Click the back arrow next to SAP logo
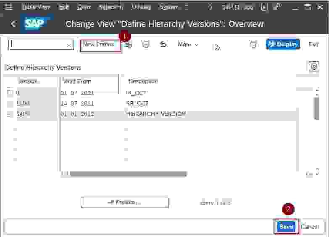This screenshot has height=237, width=329. pos(13,24)
